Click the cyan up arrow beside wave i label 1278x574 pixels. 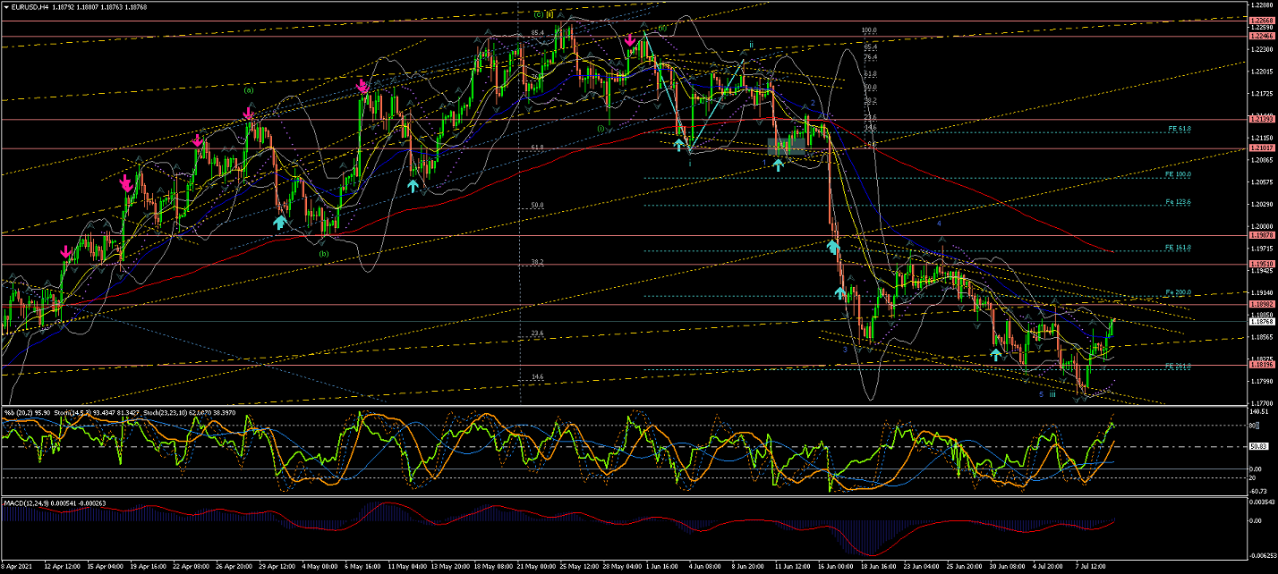click(x=679, y=143)
